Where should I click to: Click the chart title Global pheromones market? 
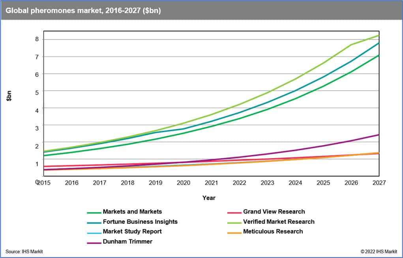pyautogui.click(x=83, y=11)
